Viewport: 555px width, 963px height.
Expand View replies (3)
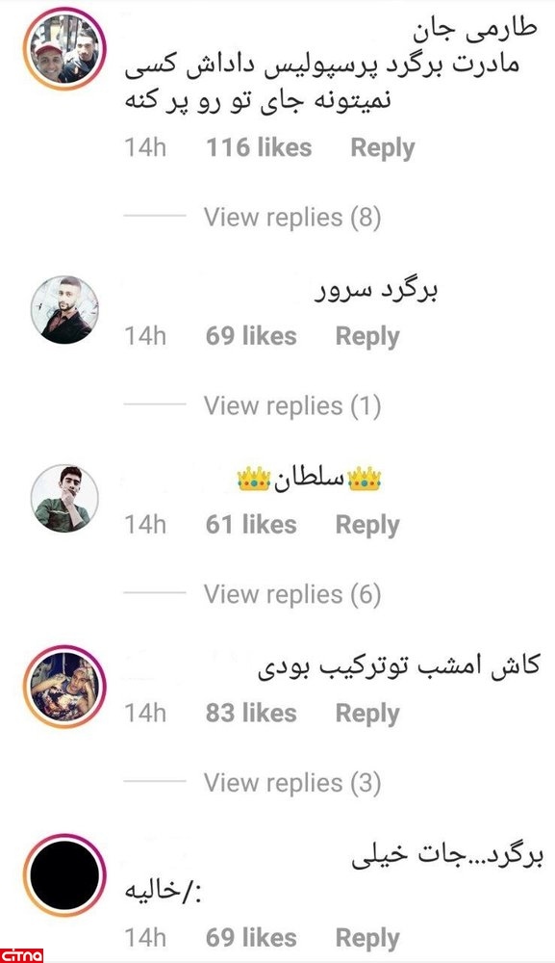click(x=292, y=783)
